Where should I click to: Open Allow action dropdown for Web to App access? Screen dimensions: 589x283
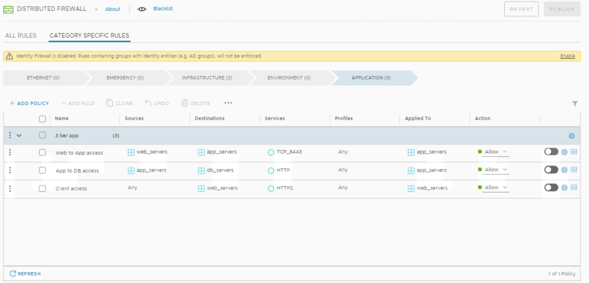tap(496, 152)
